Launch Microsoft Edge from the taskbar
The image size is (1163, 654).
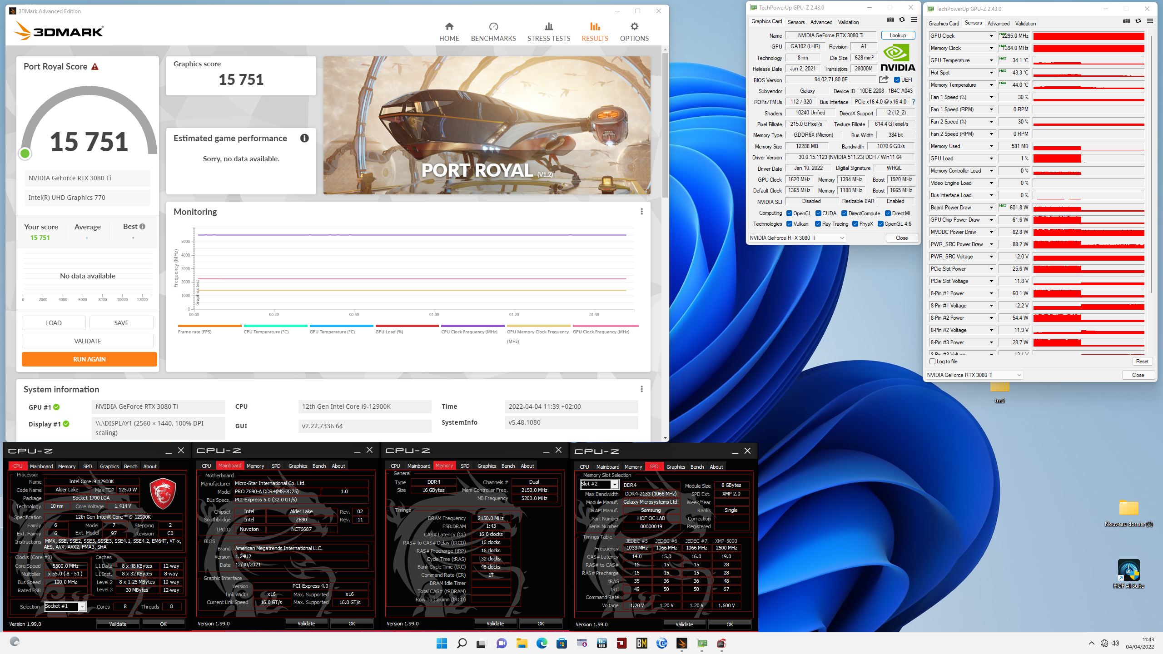tap(542, 643)
